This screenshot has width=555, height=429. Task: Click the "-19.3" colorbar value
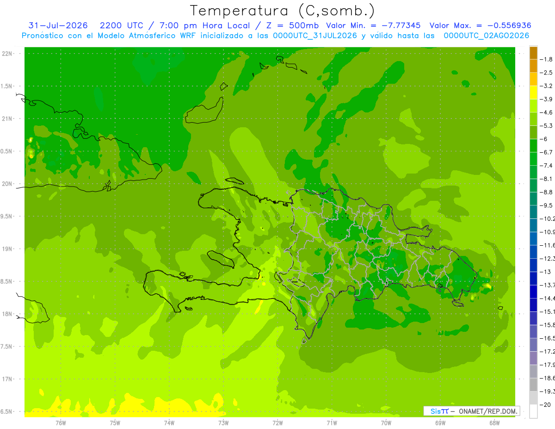(x=548, y=392)
